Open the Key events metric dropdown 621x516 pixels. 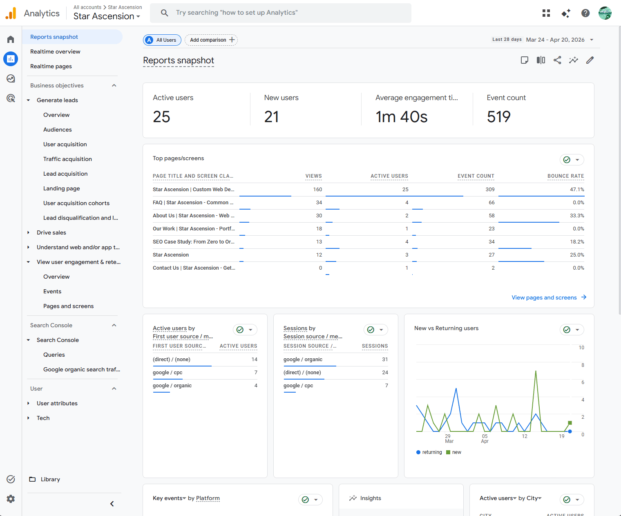click(170, 498)
